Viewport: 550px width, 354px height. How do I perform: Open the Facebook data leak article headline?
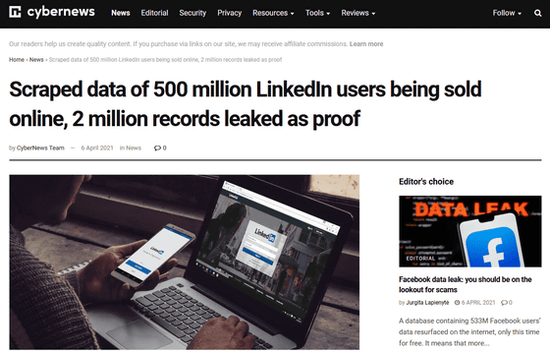click(466, 284)
